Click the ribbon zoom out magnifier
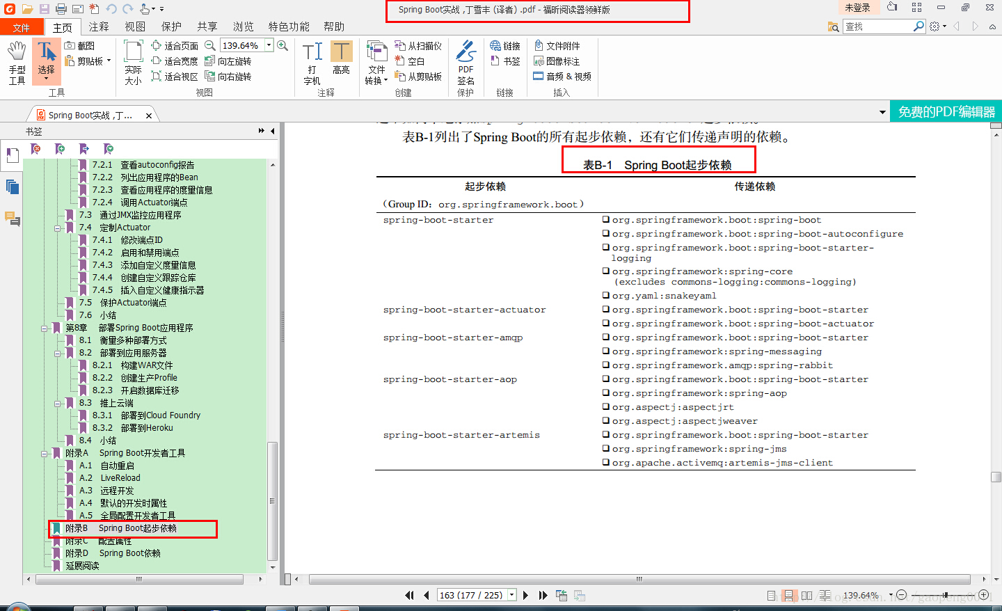Image resolution: width=1002 pixels, height=611 pixels. point(209,45)
